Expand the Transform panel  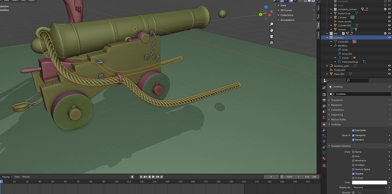pyautogui.click(x=337, y=100)
